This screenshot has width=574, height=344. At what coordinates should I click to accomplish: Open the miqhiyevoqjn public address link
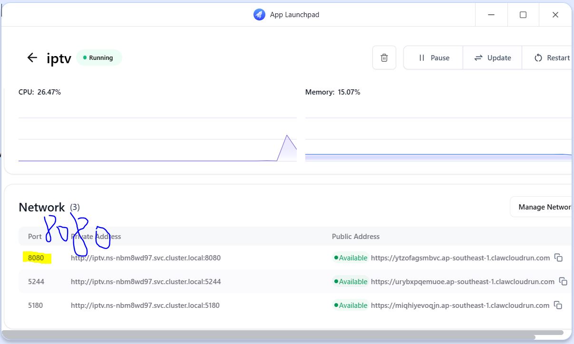tap(460, 306)
